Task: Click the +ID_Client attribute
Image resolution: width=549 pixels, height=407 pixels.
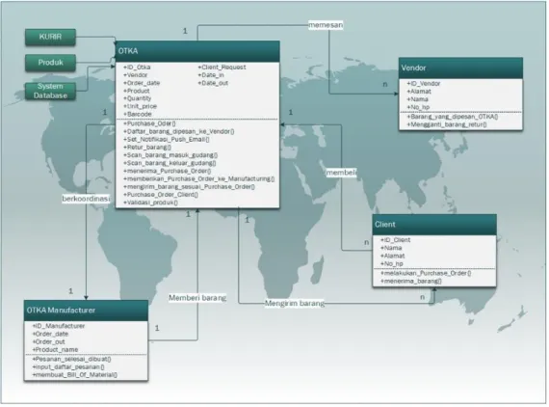Action: (395, 240)
